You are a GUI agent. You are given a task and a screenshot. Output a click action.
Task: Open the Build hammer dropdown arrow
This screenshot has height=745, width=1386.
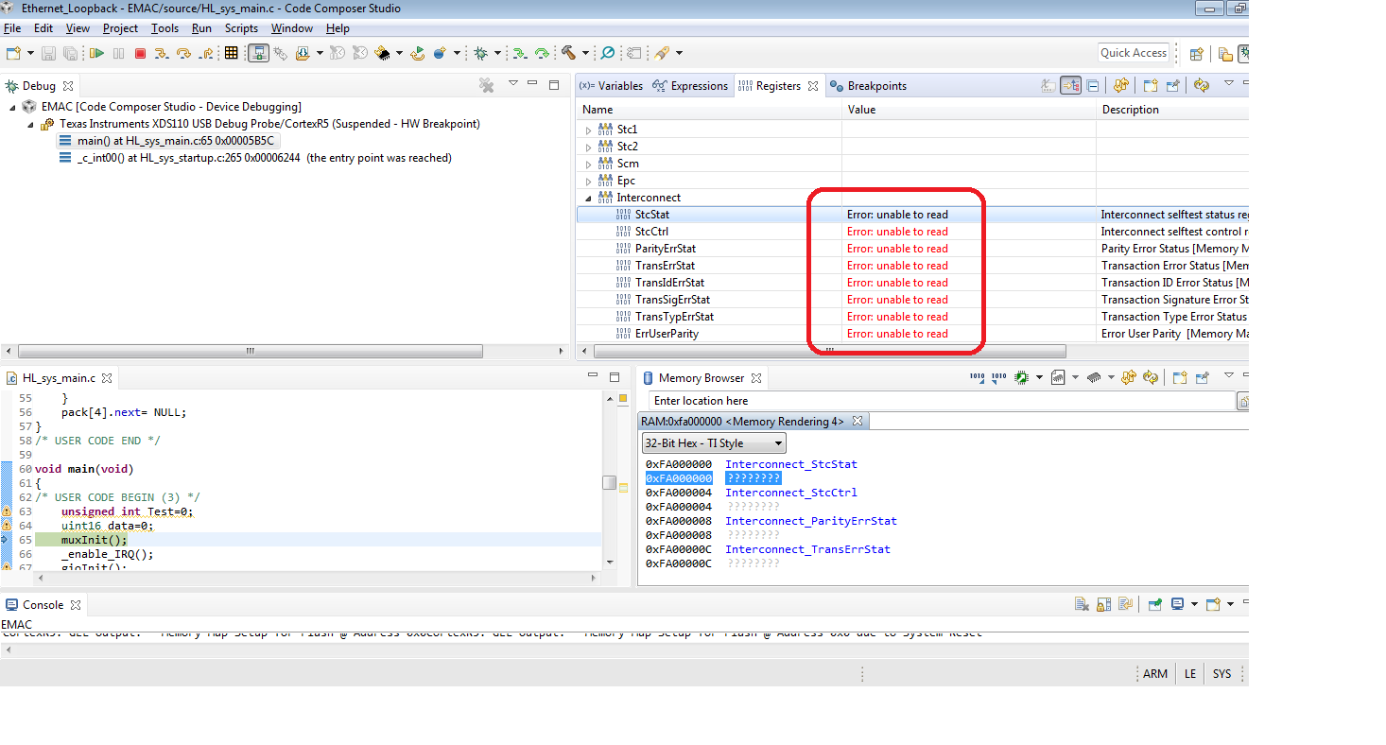pyautogui.click(x=585, y=53)
